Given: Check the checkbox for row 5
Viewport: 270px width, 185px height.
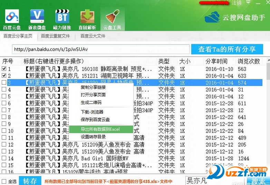Looking at the screenshot, I should (4, 96).
